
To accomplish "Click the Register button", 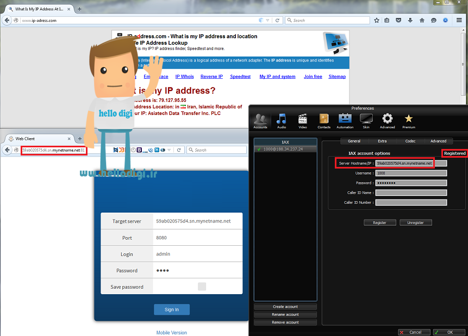I will point(379,222).
